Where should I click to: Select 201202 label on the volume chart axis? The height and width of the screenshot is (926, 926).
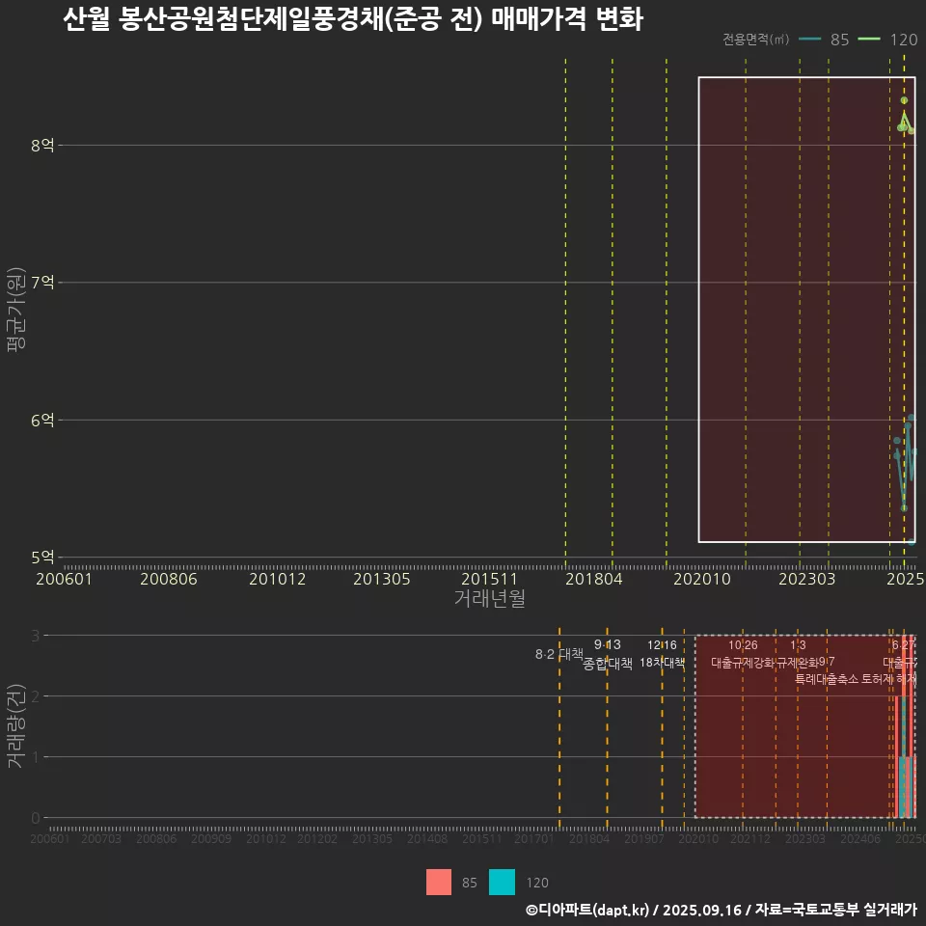pyautogui.click(x=317, y=838)
